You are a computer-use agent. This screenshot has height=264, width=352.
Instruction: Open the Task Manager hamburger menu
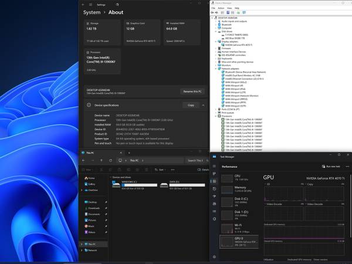(214, 167)
